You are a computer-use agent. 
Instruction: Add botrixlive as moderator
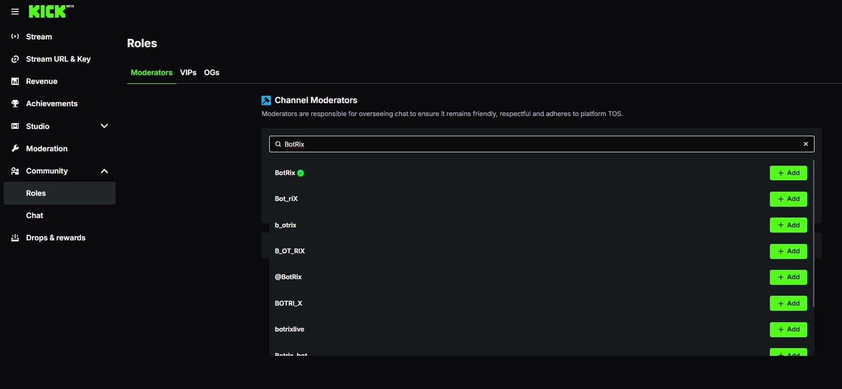[x=788, y=329]
